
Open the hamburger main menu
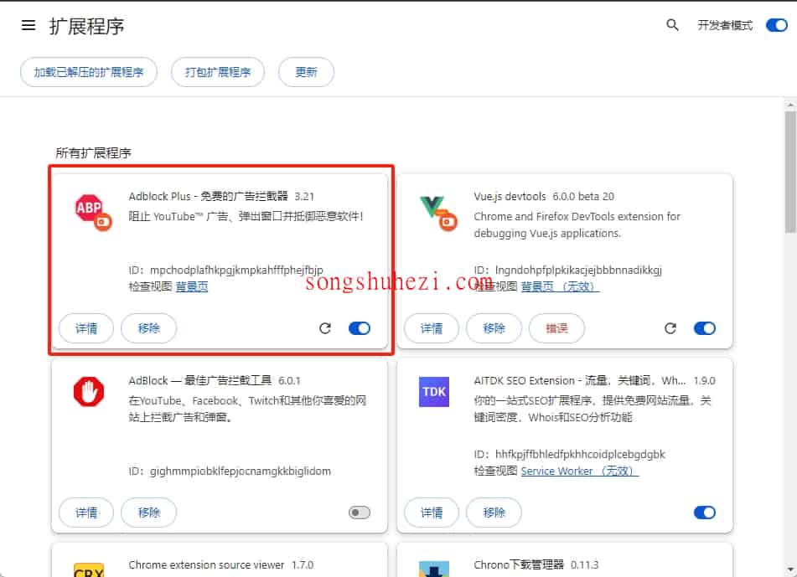(x=28, y=25)
